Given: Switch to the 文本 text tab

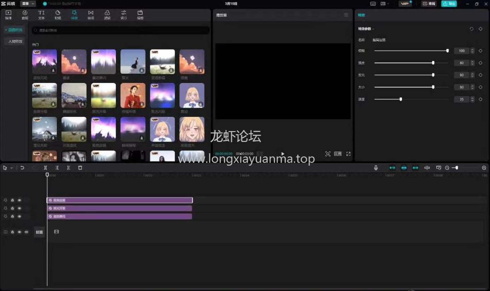Looking at the screenshot, I should coord(41,15).
